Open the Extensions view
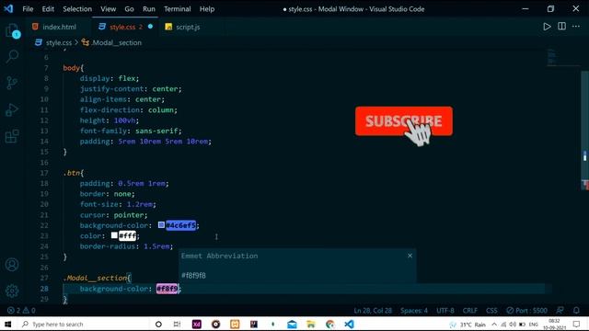The image size is (589, 331). click(12, 136)
